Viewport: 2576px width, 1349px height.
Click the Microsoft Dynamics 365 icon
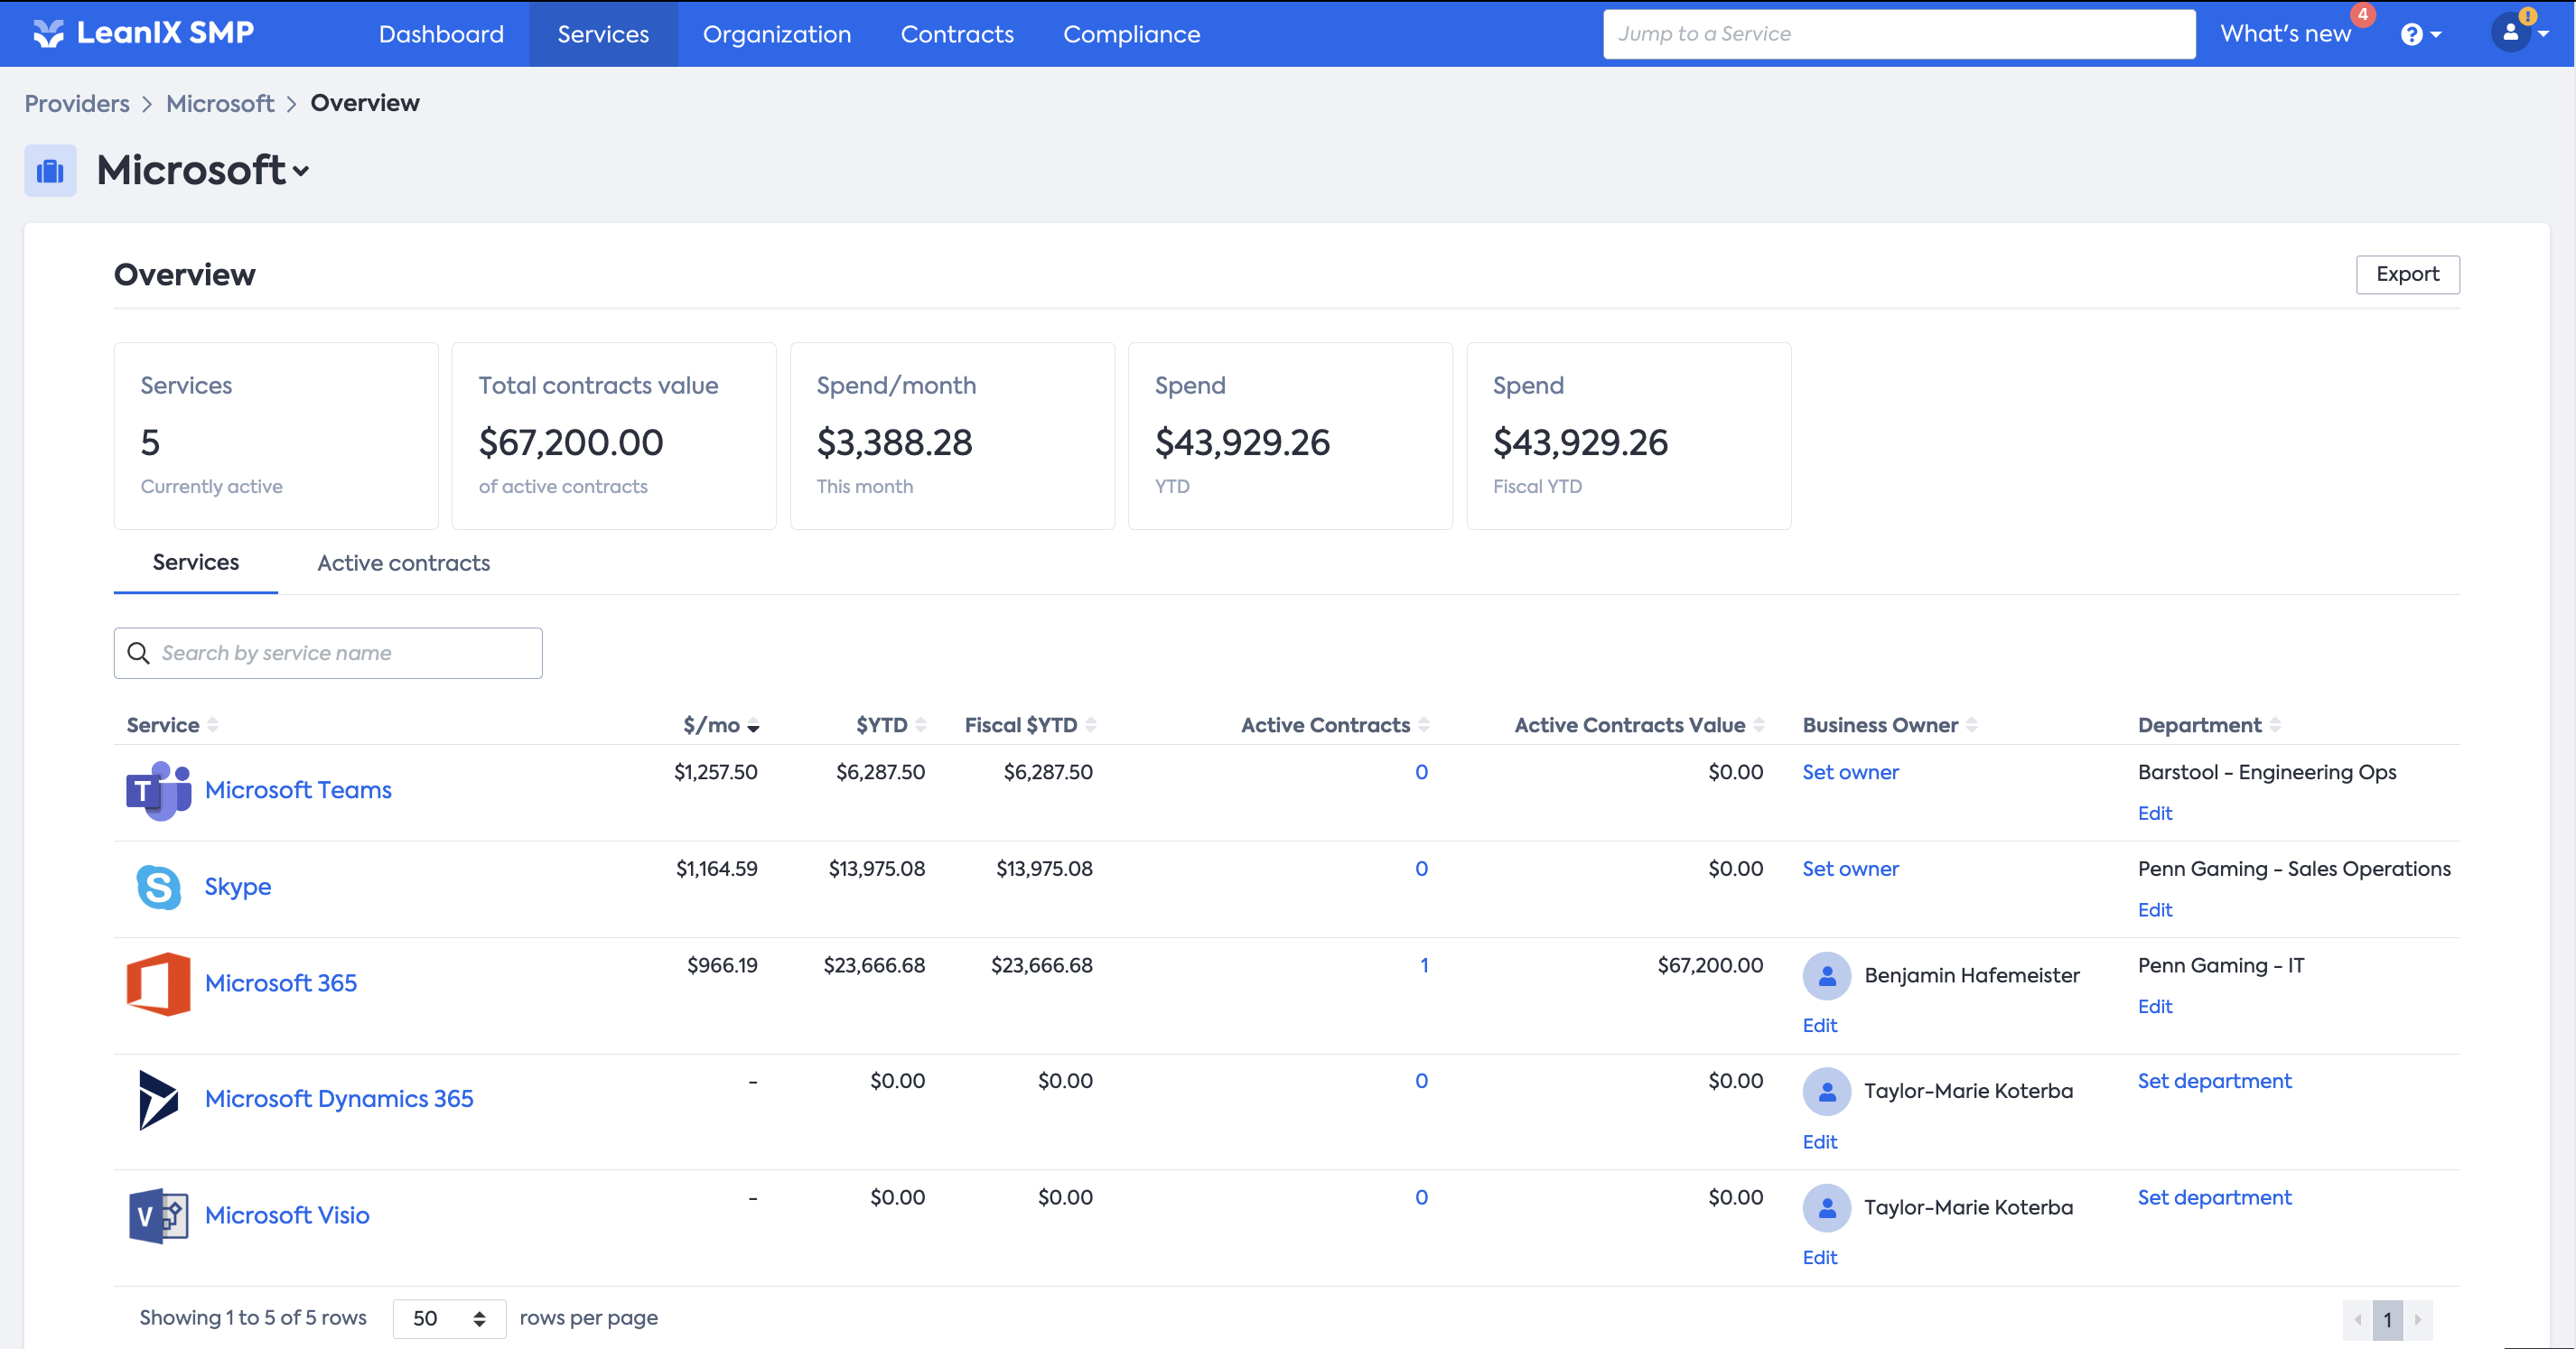coord(158,1099)
